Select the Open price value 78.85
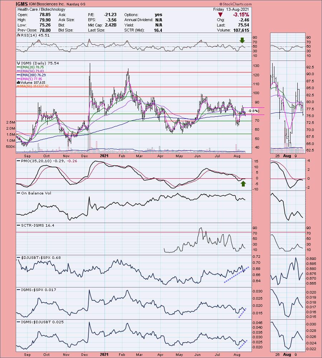The height and width of the screenshot is (358, 322). click(x=45, y=15)
